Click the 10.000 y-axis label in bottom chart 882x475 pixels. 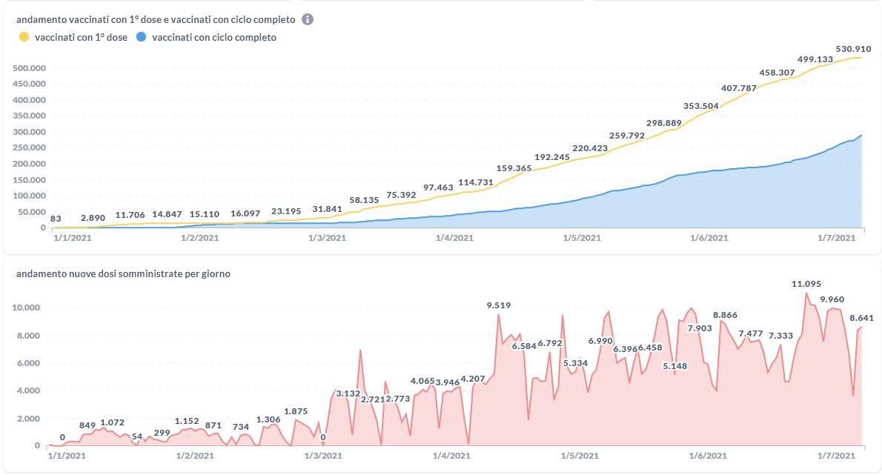pos(27,308)
